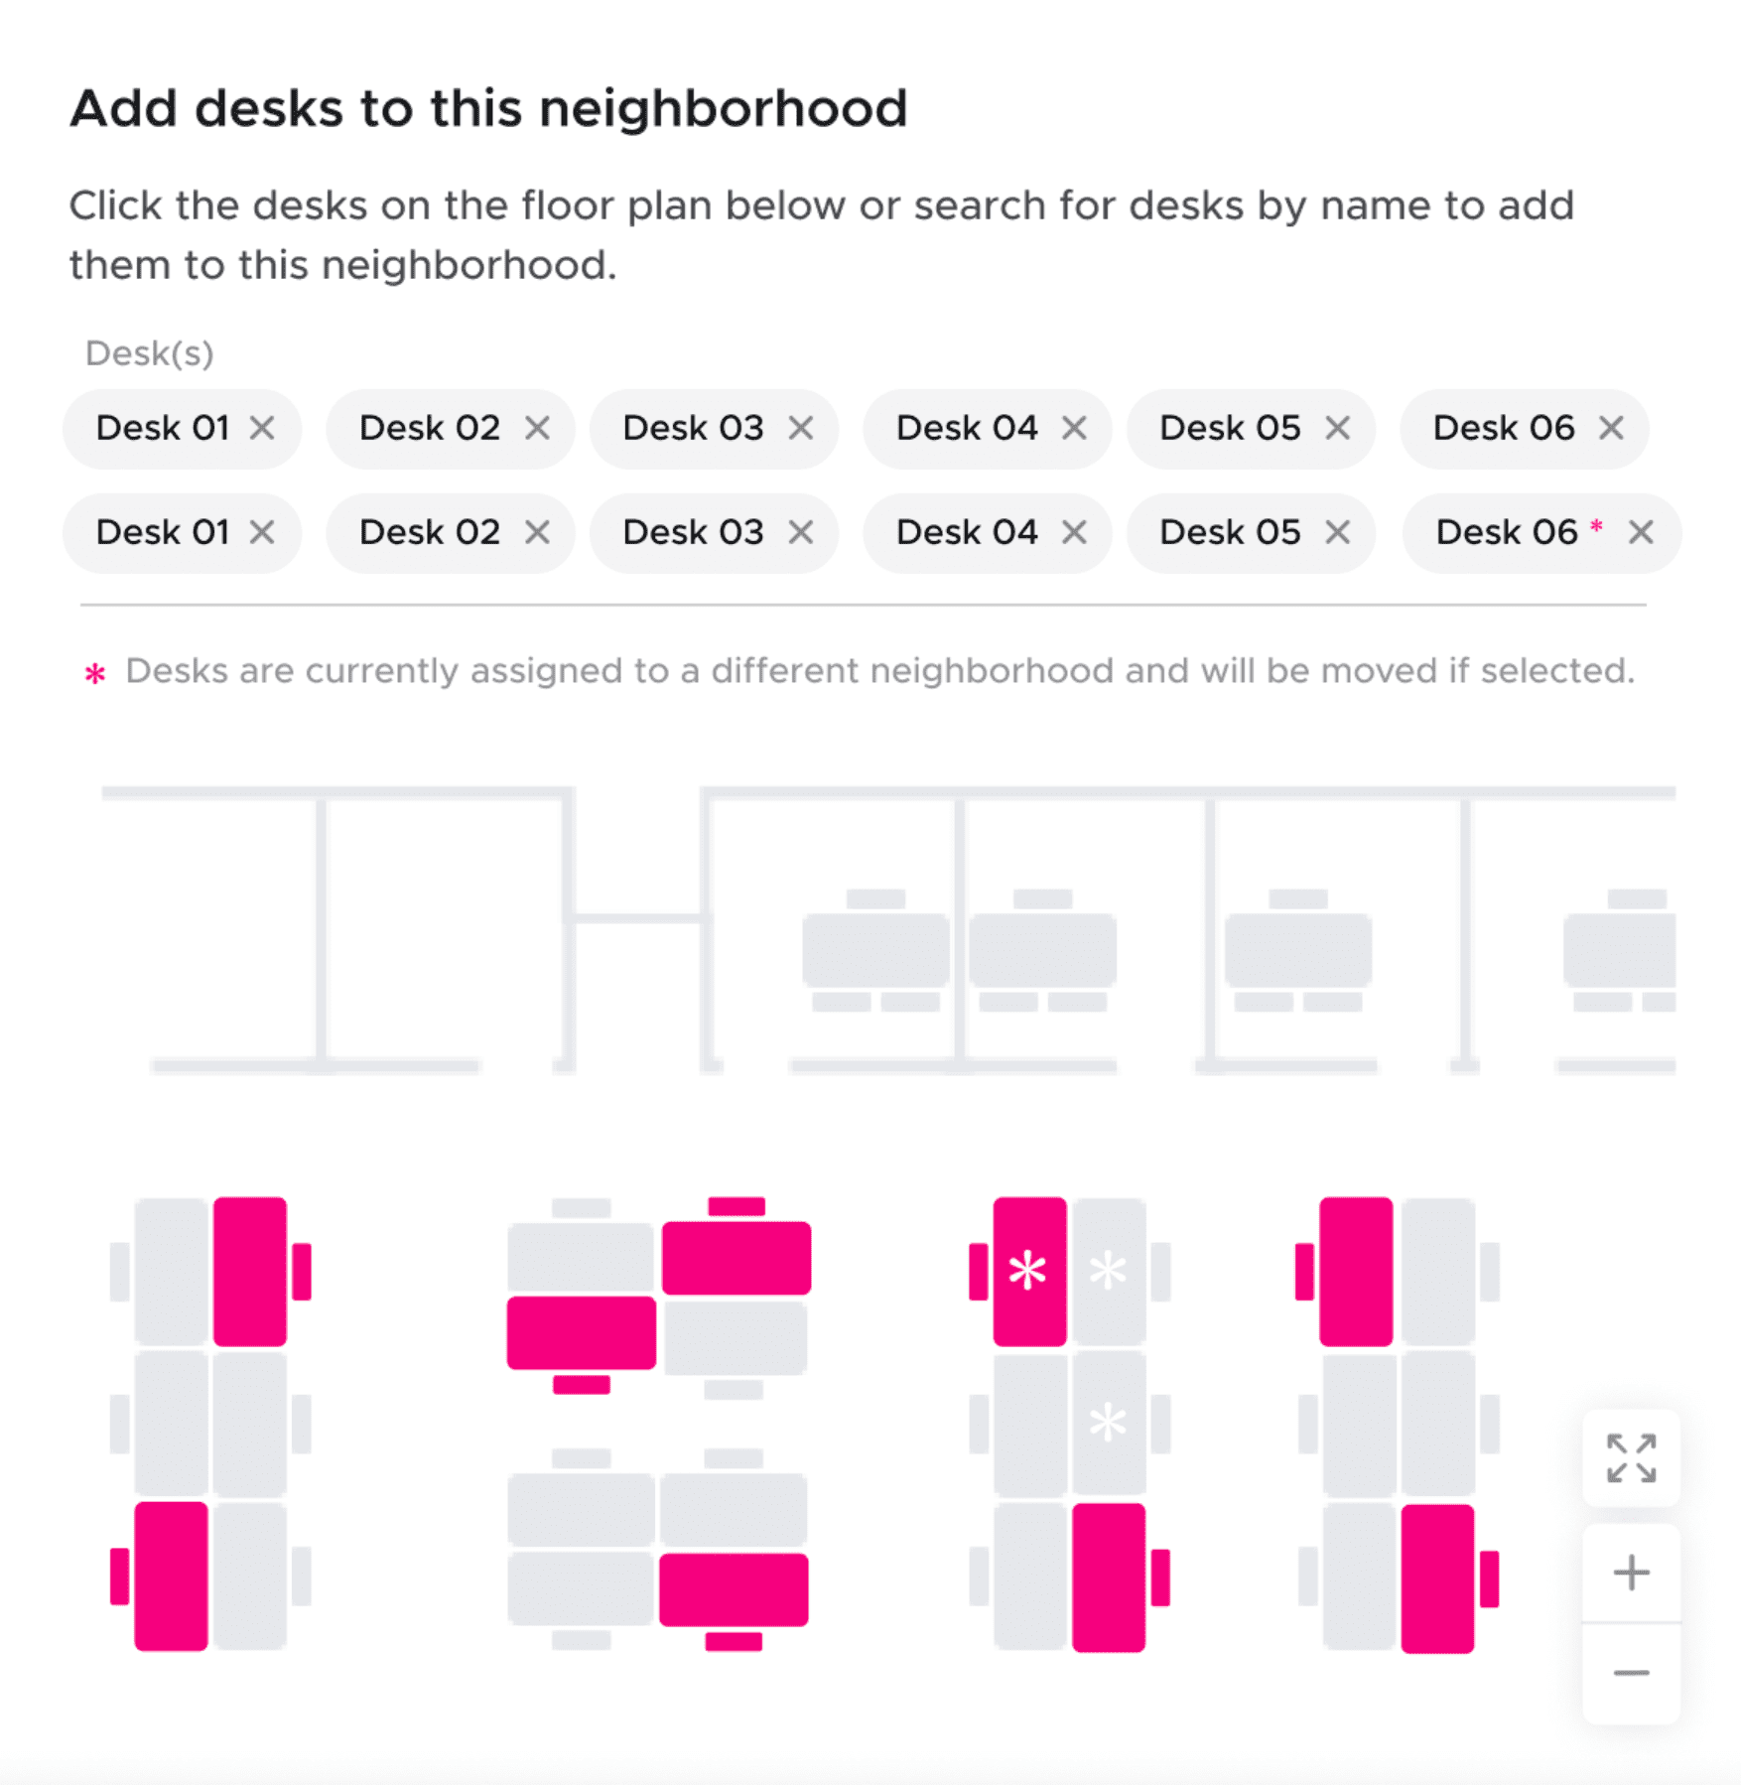1741x1785 pixels.
Task: Deselect upper-right pink desk in second cluster
Action: [737, 1257]
